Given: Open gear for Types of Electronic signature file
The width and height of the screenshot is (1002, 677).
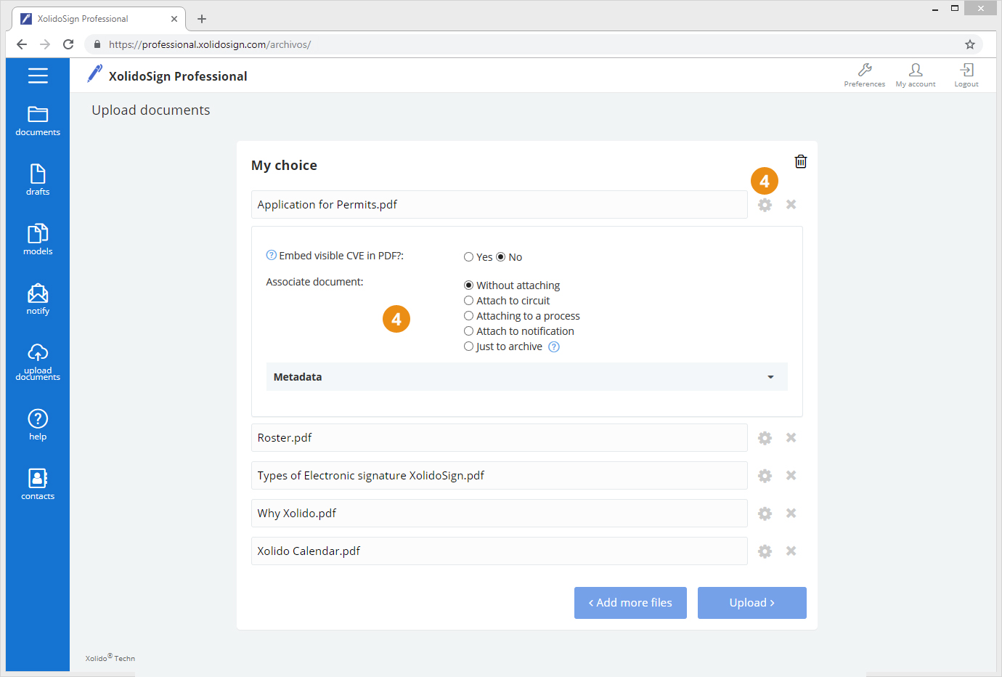Looking at the screenshot, I should [x=765, y=476].
